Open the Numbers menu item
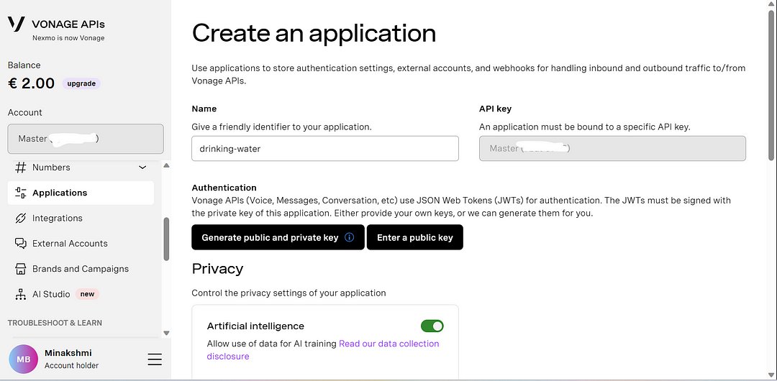 pyautogui.click(x=81, y=167)
